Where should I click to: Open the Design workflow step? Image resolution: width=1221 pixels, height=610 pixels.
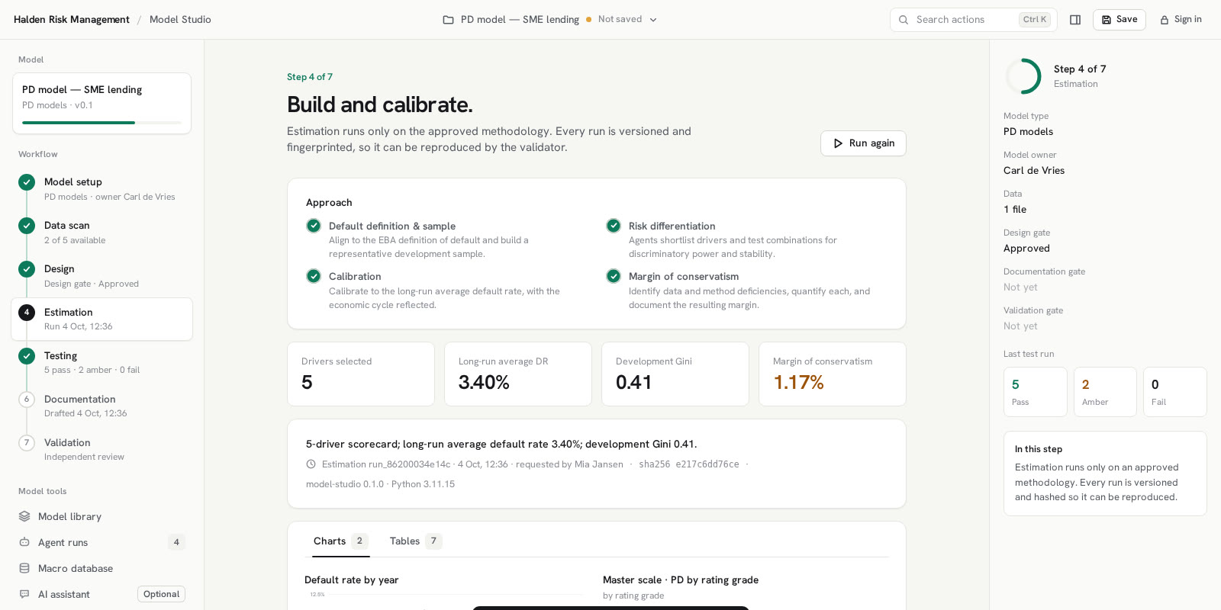(102, 276)
